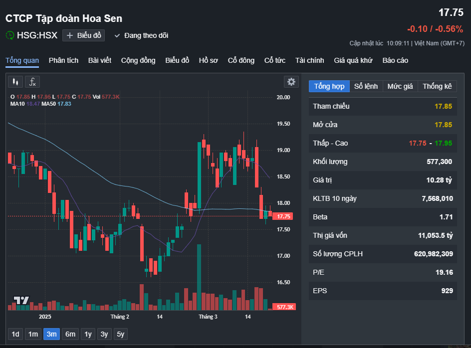Image resolution: width=471 pixels, height=348 pixels.
Task: Toggle the Đang theo dõi follow checkmark
Action: click(117, 36)
